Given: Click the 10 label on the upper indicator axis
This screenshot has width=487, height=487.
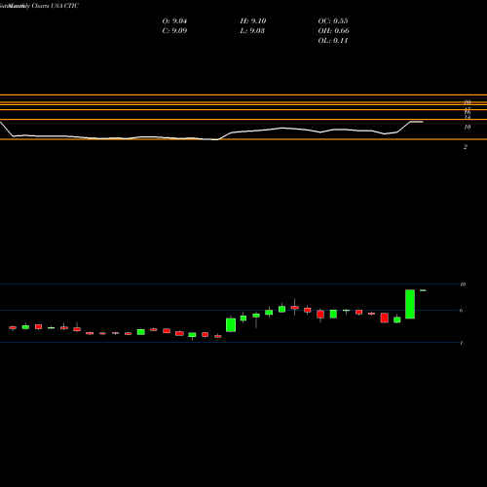Looking at the screenshot, I should [468, 128].
